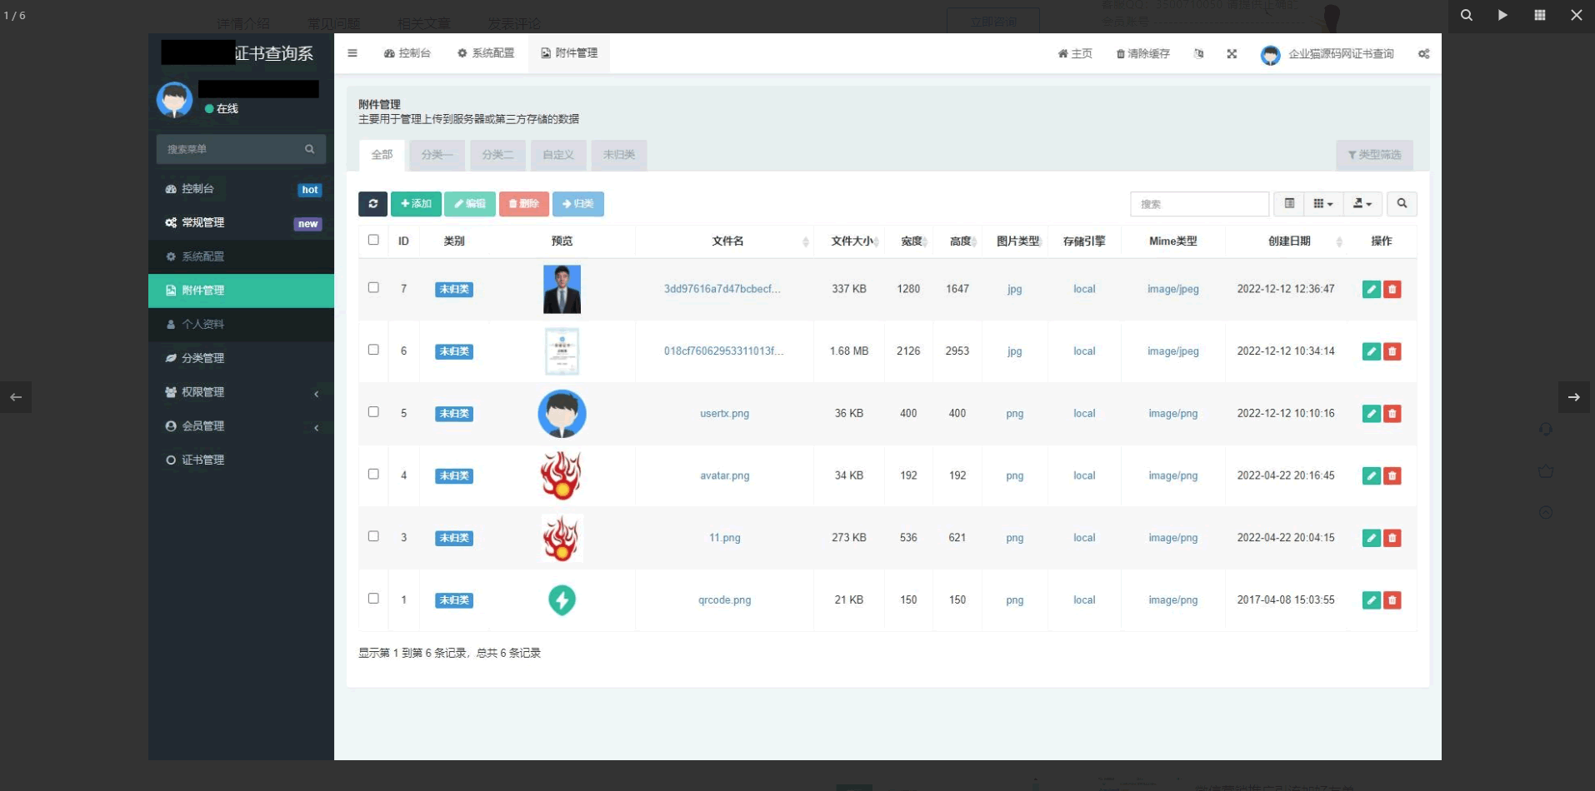1595x791 pixels.
Task: Click the green edit icon for usertx.png
Action: coord(1371,414)
